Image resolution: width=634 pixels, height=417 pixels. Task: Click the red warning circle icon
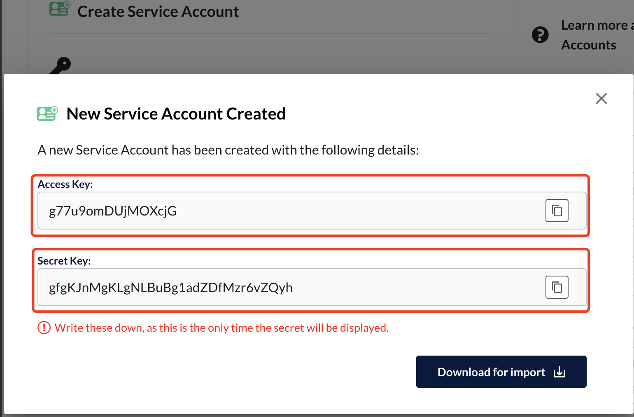44,328
